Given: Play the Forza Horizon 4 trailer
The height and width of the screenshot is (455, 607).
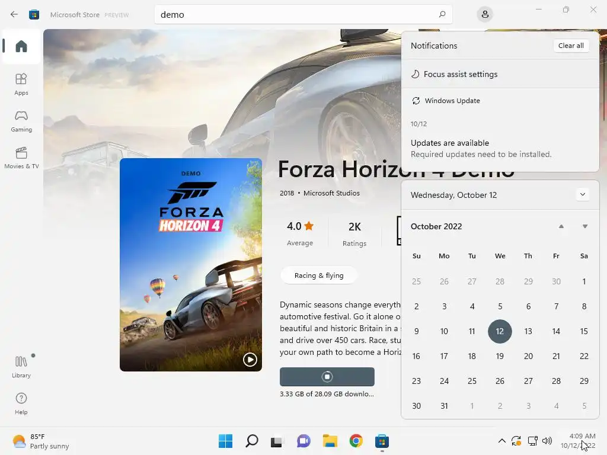Looking at the screenshot, I should pyautogui.click(x=250, y=360).
